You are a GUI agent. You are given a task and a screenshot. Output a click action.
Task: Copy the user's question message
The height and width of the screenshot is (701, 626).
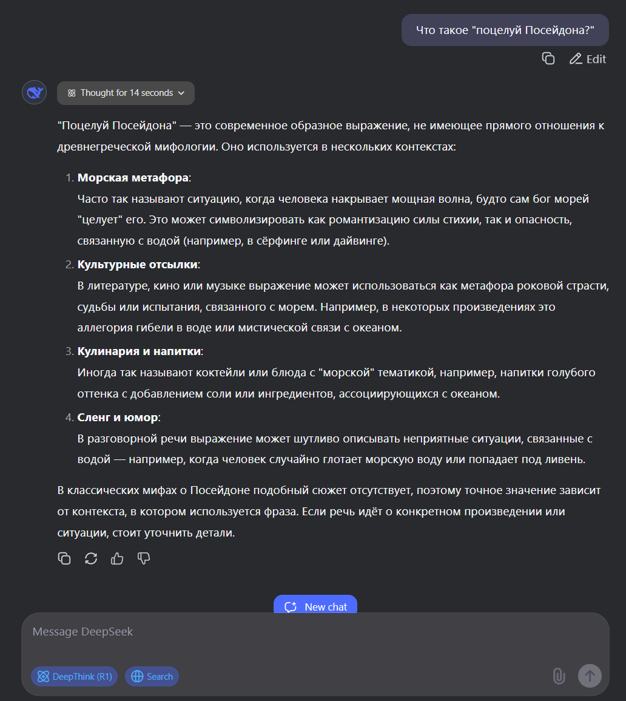click(x=548, y=58)
